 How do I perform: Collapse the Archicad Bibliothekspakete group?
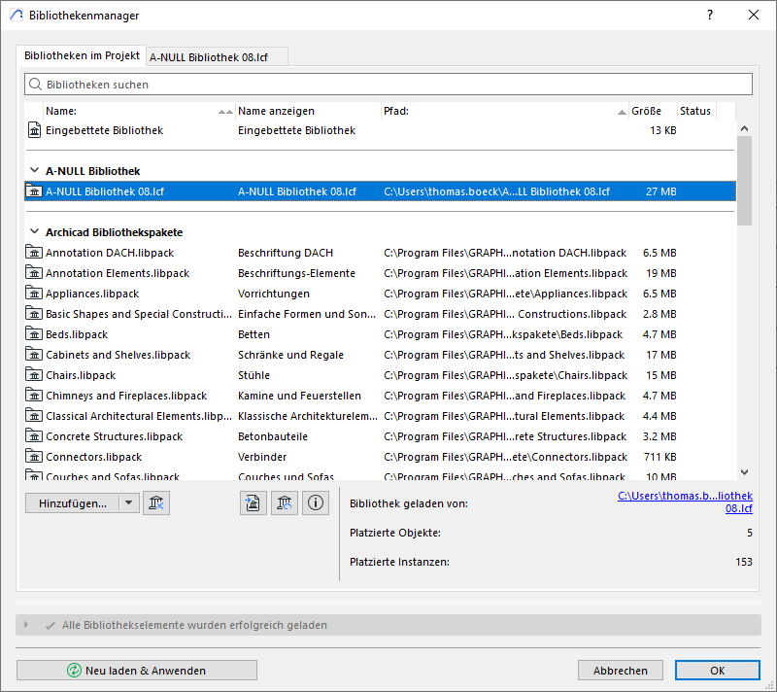coord(34,231)
